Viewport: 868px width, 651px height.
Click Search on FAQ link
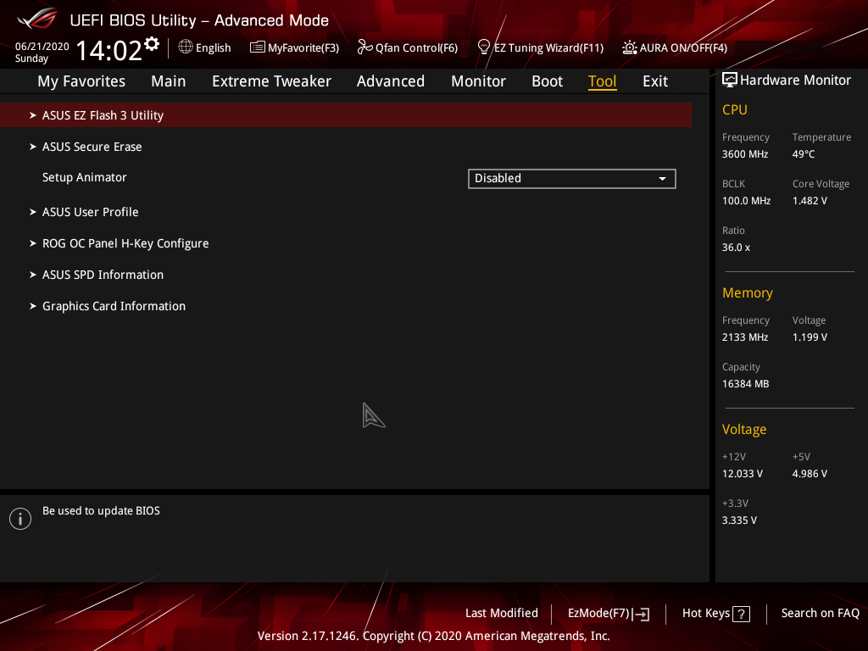[x=820, y=614]
